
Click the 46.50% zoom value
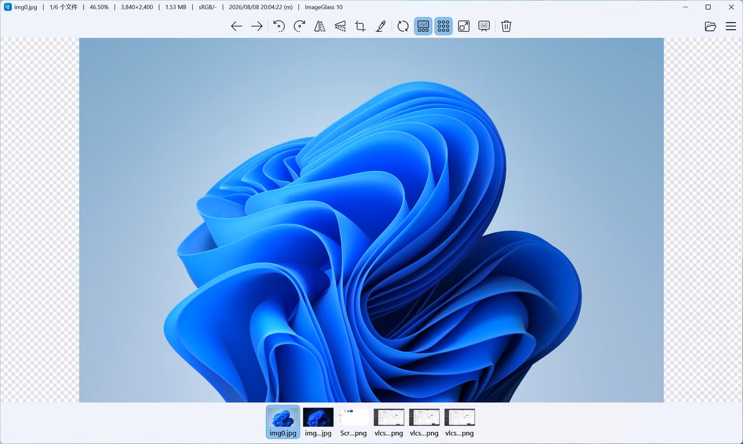pyautogui.click(x=99, y=8)
